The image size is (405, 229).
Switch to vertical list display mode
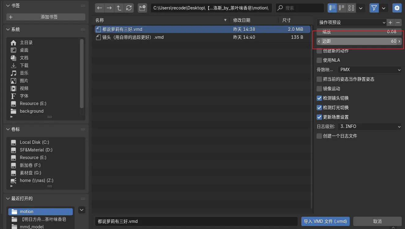click(332, 8)
